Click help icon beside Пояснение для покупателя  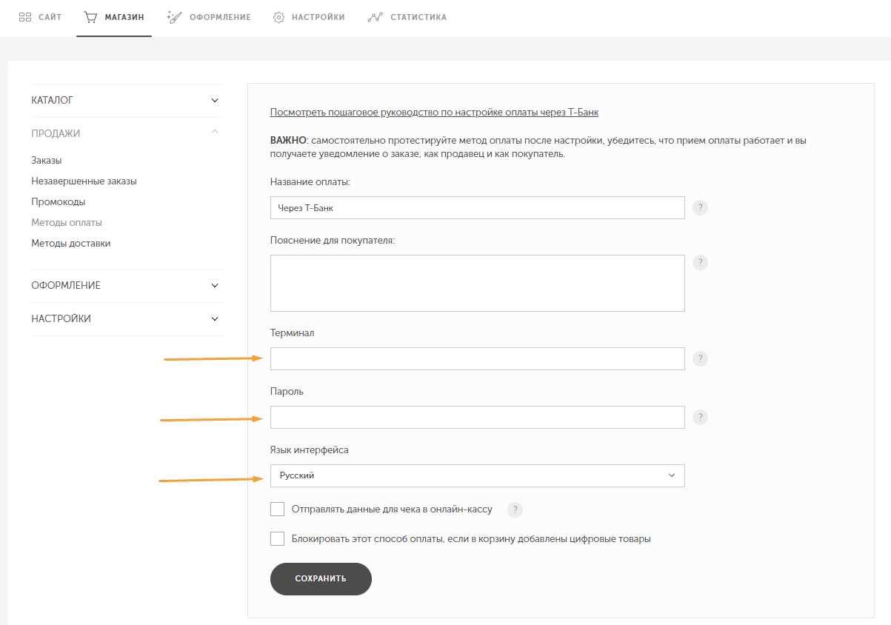(700, 263)
